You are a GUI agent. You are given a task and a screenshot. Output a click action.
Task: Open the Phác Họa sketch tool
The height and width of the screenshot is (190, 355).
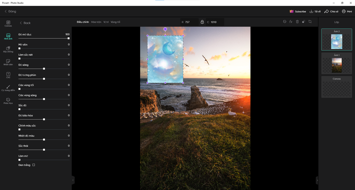tap(8, 101)
